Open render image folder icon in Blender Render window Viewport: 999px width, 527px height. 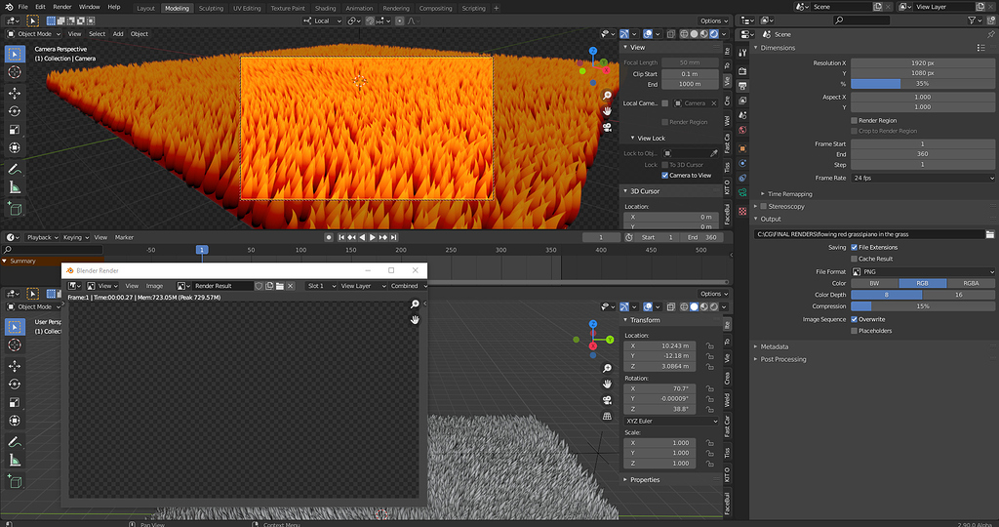pyautogui.click(x=280, y=286)
